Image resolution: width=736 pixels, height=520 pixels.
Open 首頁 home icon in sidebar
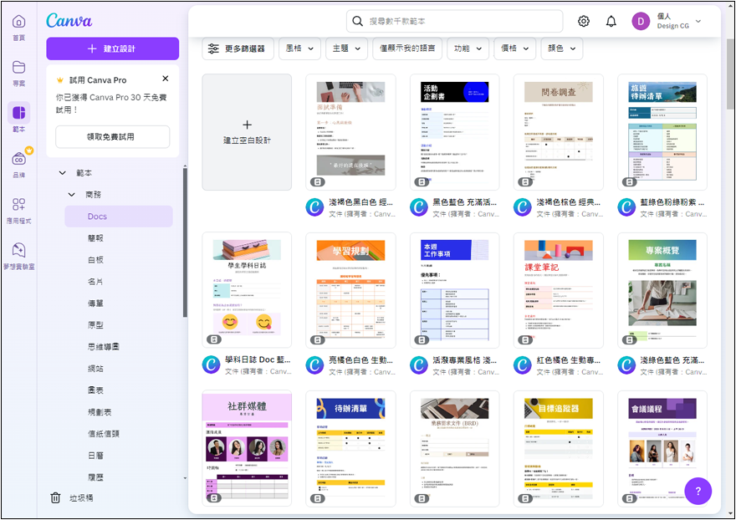tap(18, 23)
